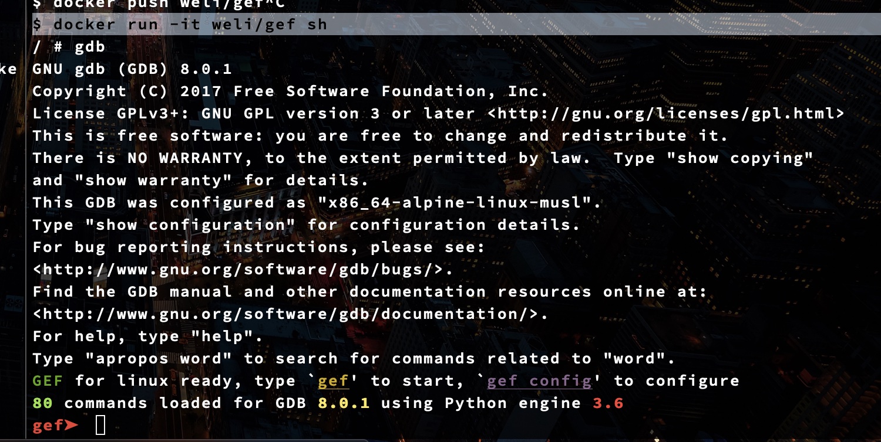This screenshot has height=442, width=881.
Task: Click the underlined 'gef' command word
Action: 333,381
